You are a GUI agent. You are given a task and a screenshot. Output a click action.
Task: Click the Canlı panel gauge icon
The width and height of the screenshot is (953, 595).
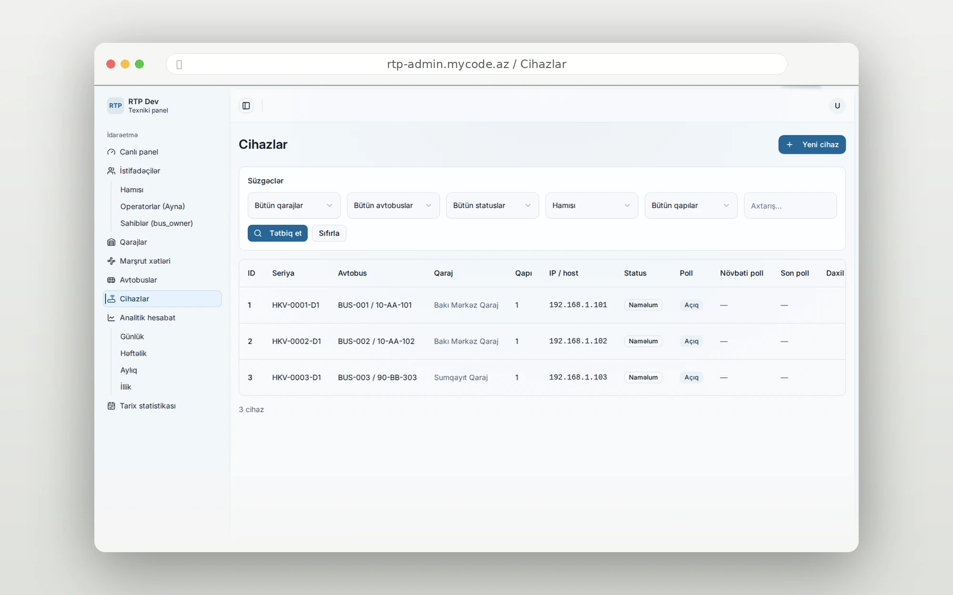click(111, 152)
